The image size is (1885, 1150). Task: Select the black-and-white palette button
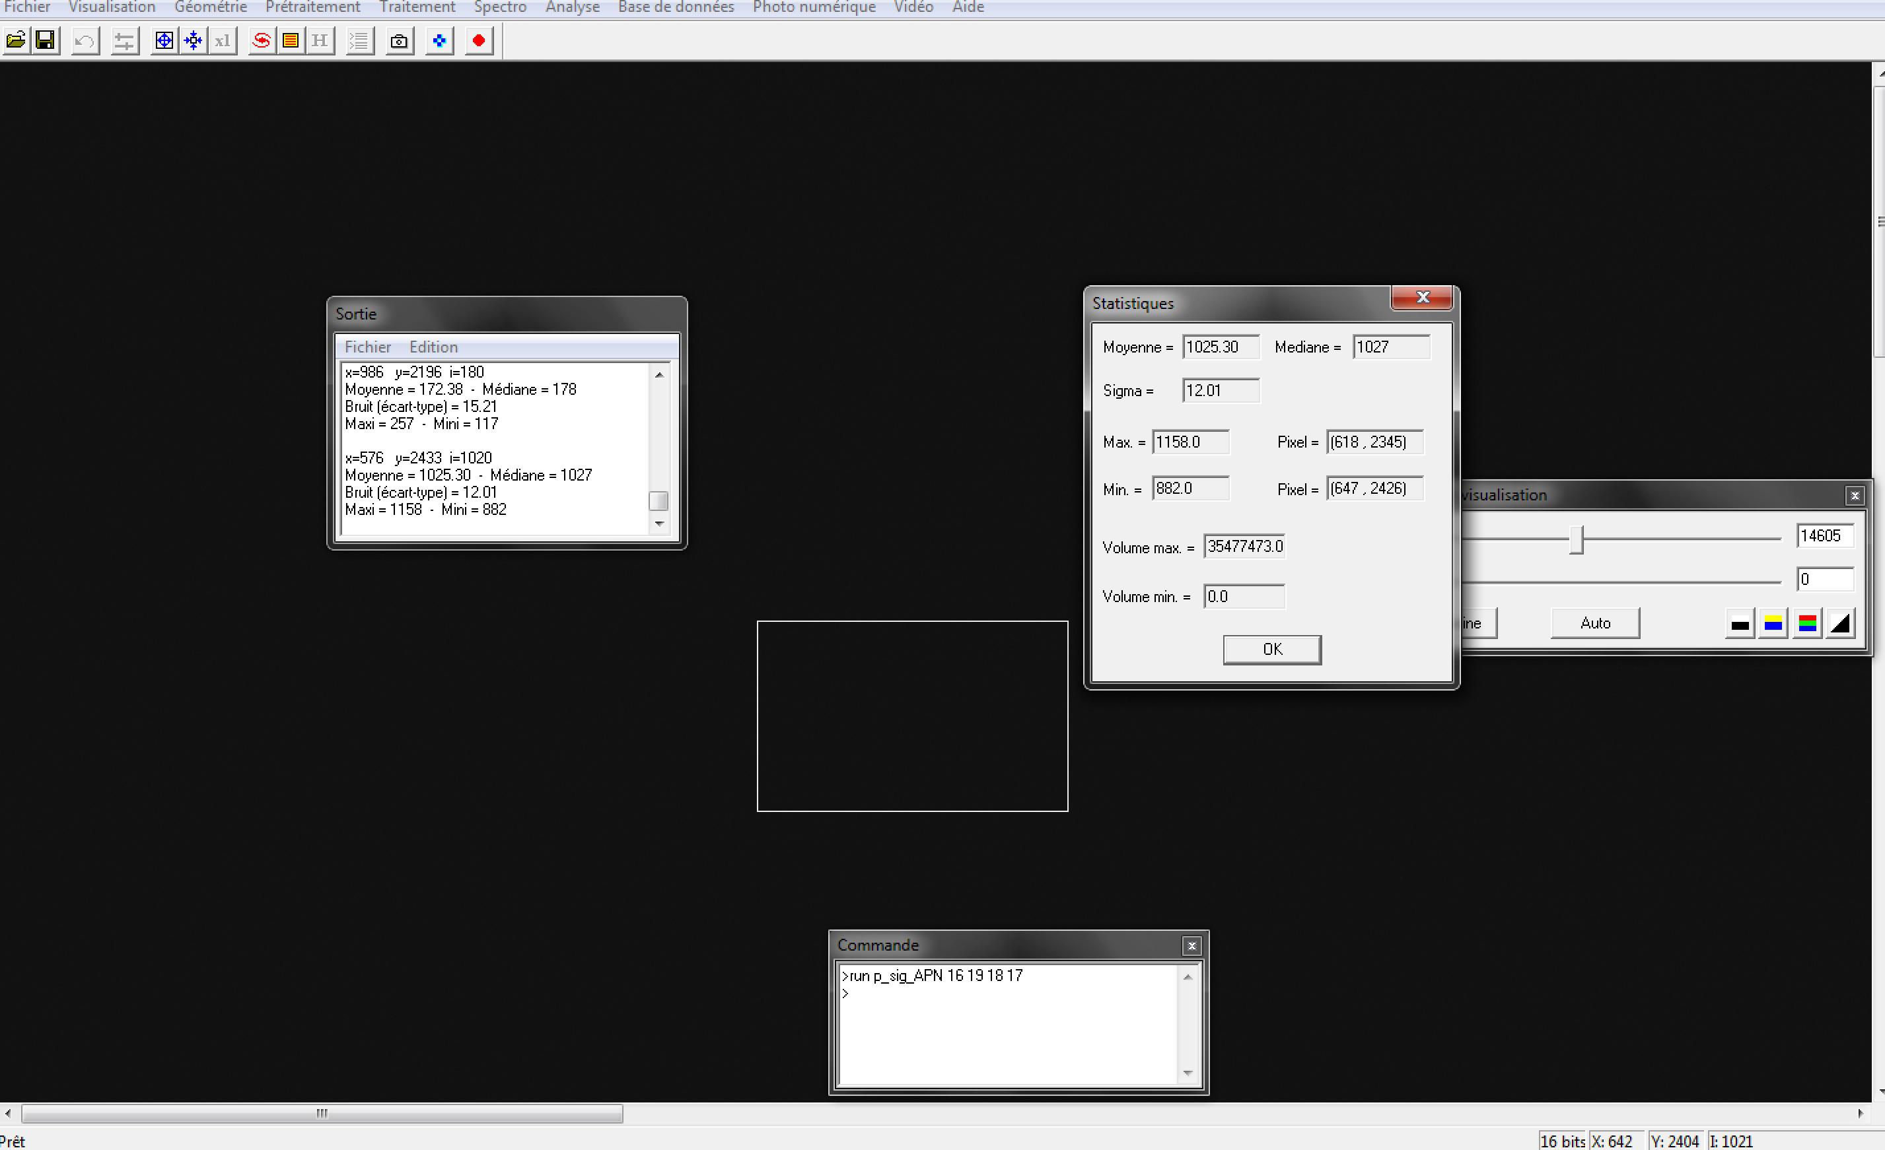(1740, 624)
